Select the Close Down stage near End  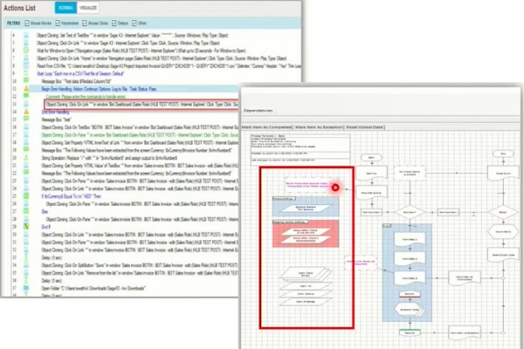tap(503, 174)
